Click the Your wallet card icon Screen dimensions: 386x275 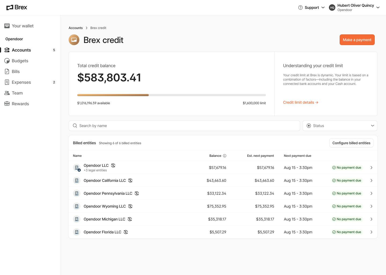click(x=7, y=26)
